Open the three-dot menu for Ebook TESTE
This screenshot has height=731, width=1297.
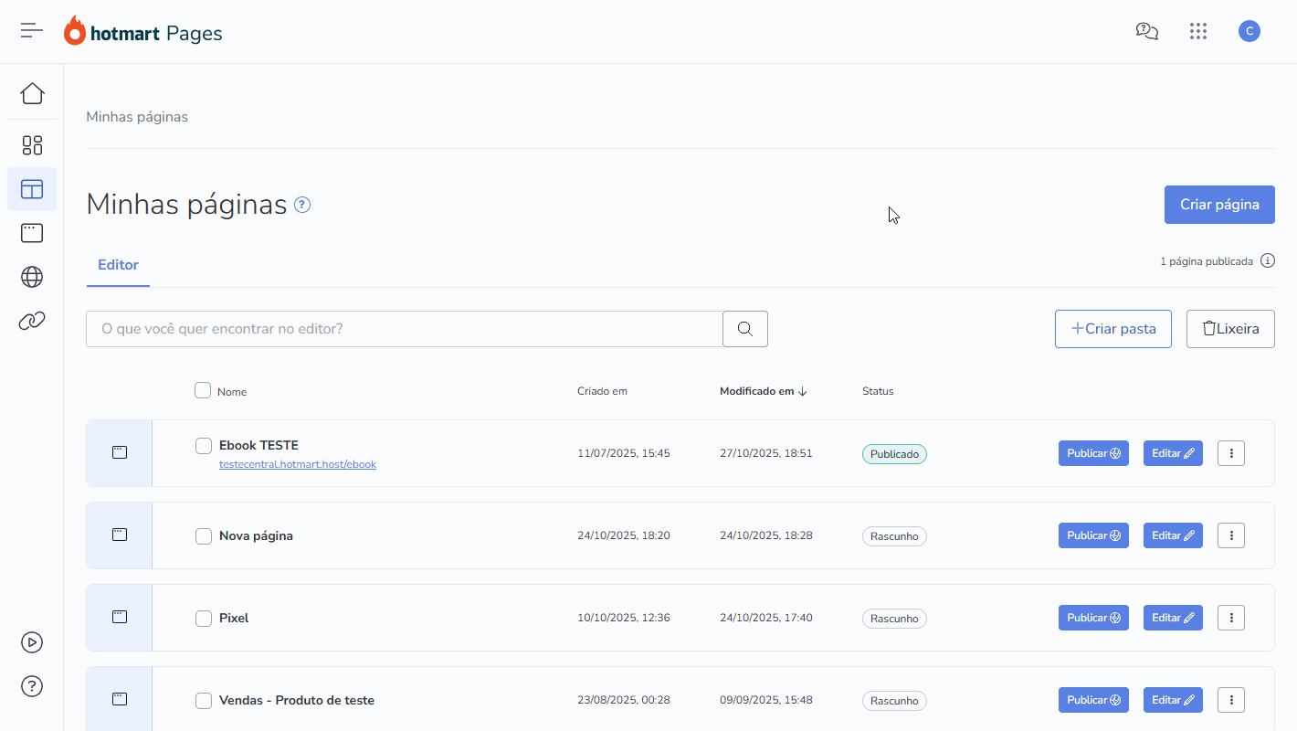point(1231,453)
